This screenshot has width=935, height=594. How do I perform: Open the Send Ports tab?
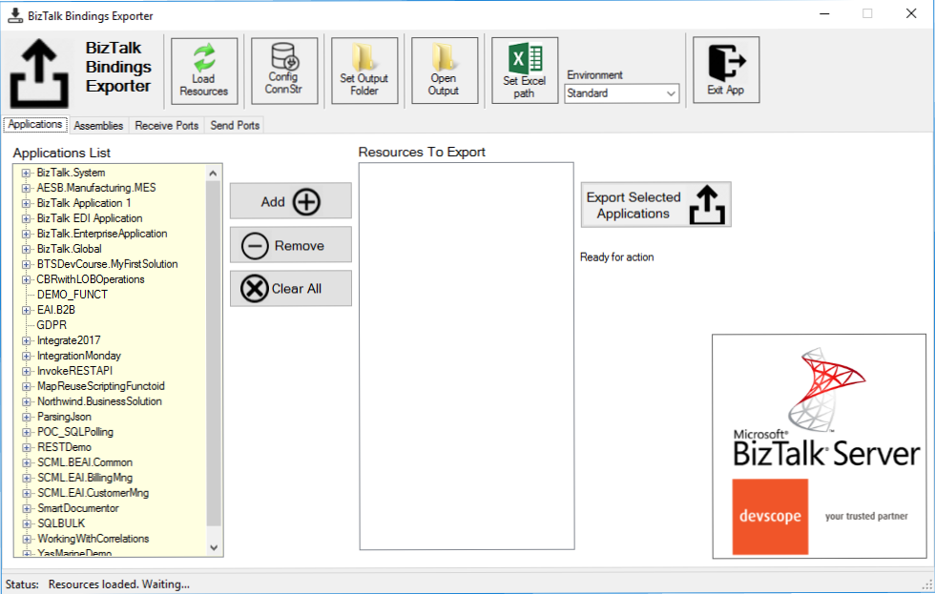click(x=235, y=126)
